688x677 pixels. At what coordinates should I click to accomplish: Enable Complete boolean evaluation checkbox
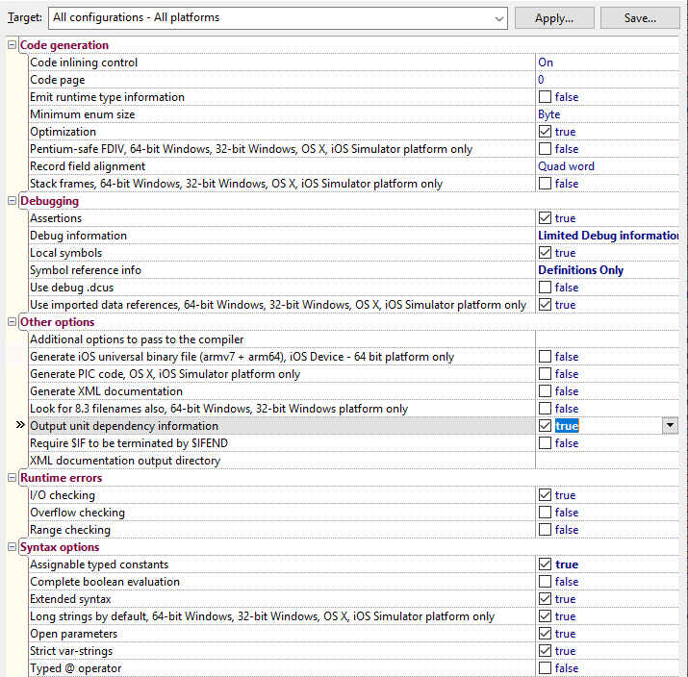pos(545,582)
